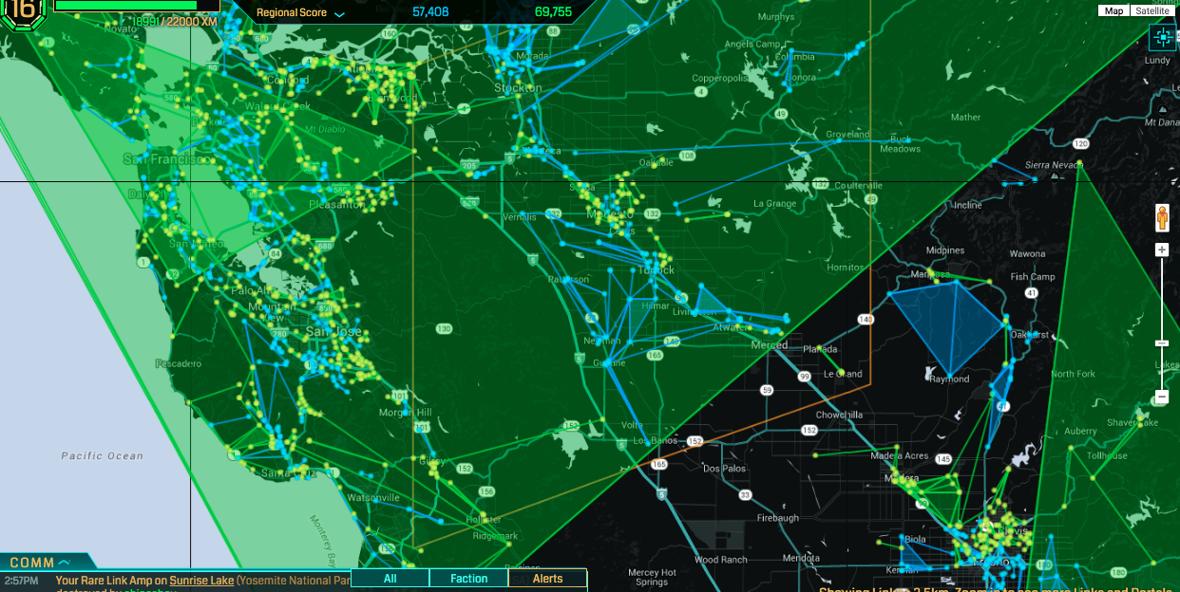Switch to the Faction comm tab
Image resolution: width=1180 pixels, height=592 pixels.
[468, 579]
